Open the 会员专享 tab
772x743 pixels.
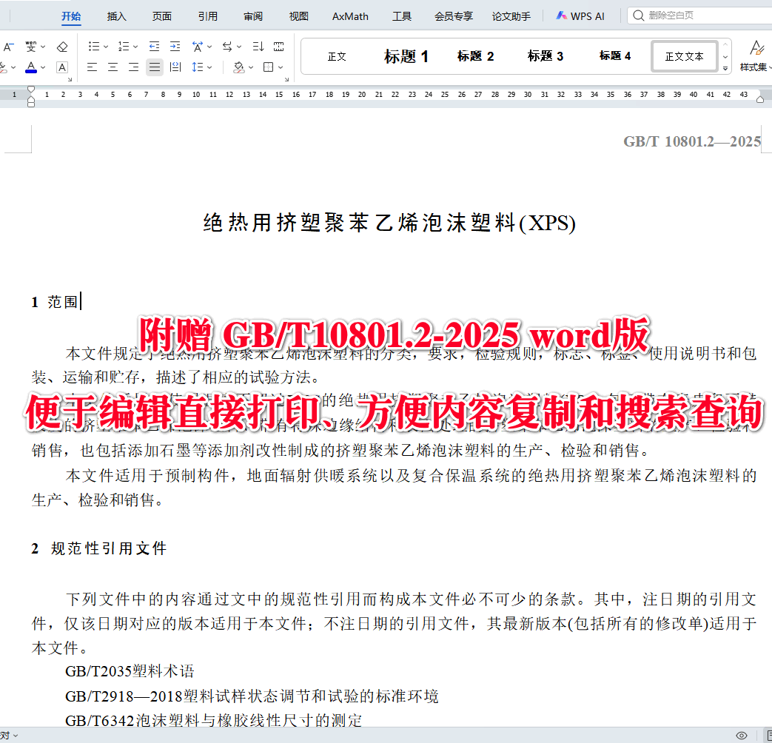[x=454, y=16]
